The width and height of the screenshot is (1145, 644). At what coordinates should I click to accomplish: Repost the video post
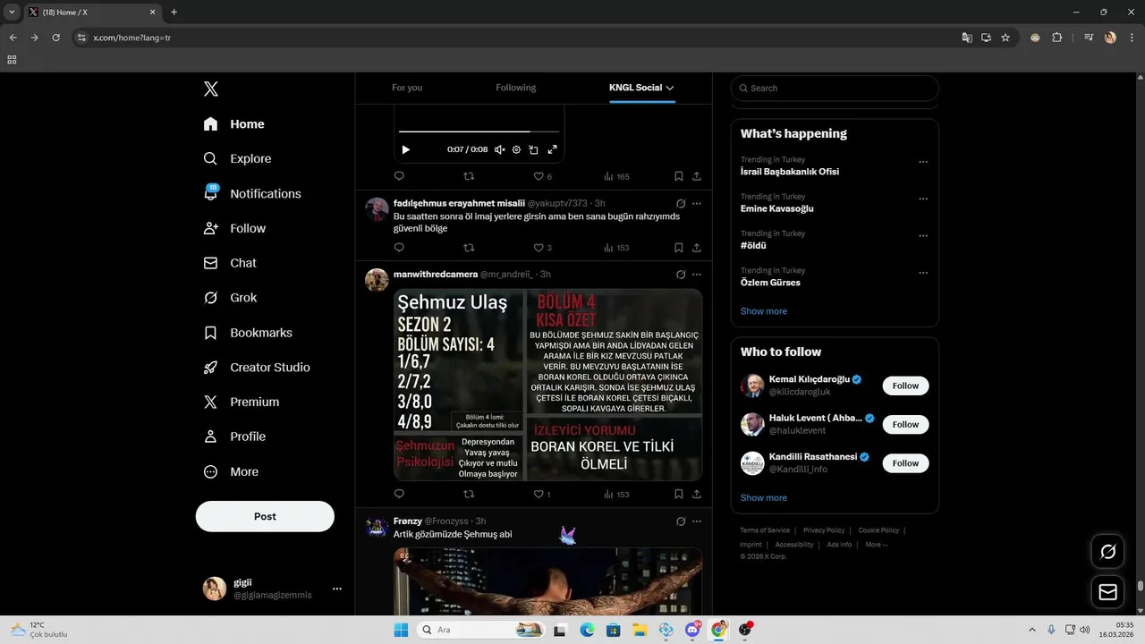coord(469,176)
